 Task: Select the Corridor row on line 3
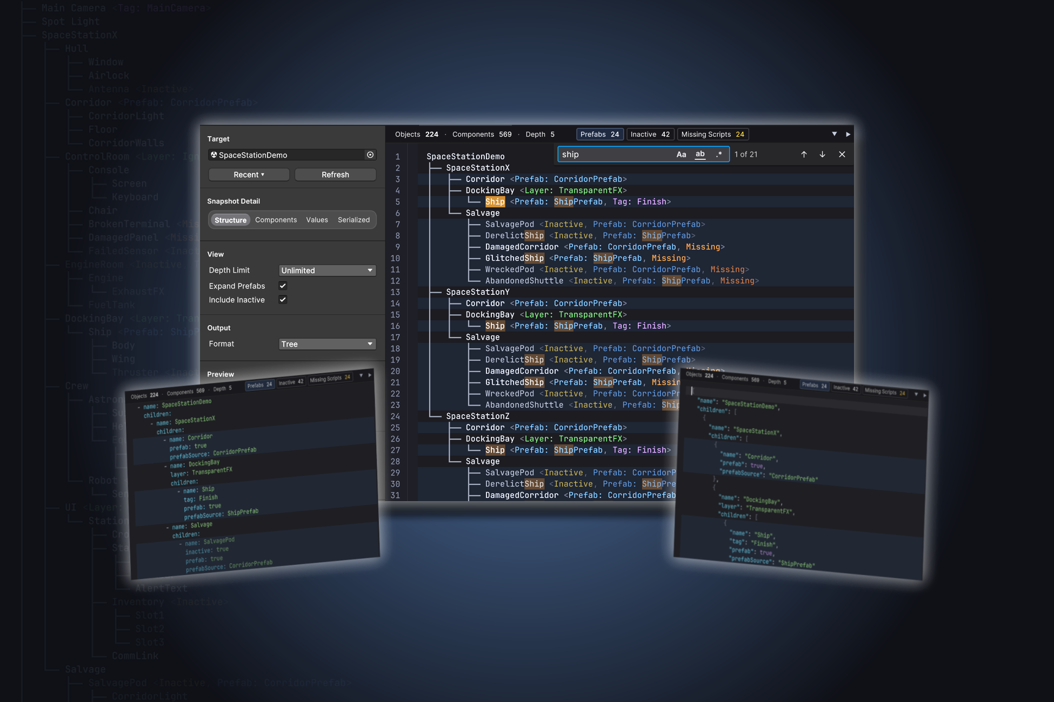click(636, 179)
